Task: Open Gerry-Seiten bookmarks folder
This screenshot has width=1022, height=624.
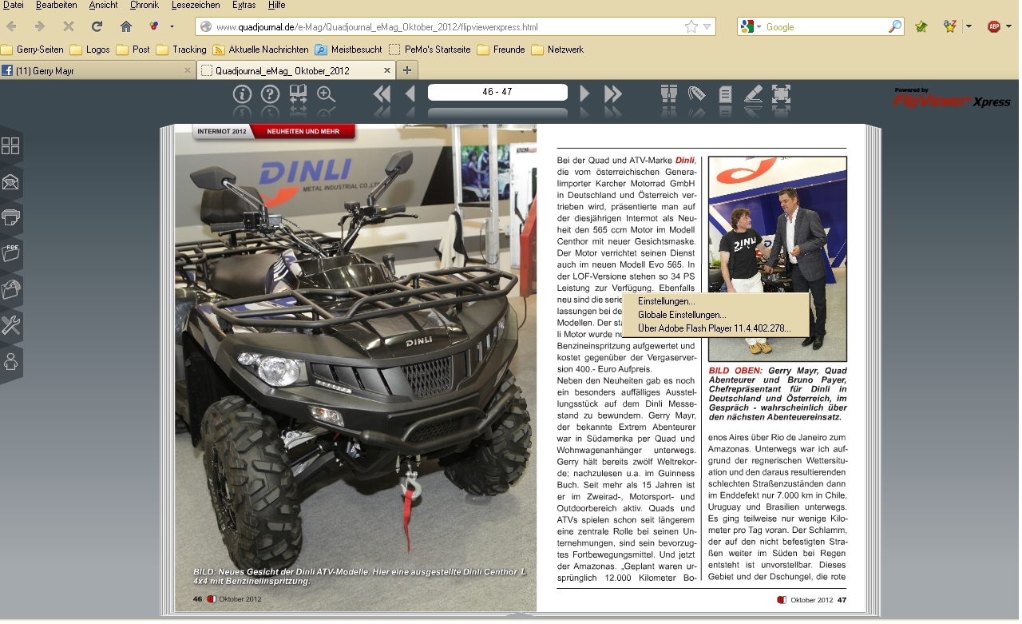Action: (x=33, y=50)
